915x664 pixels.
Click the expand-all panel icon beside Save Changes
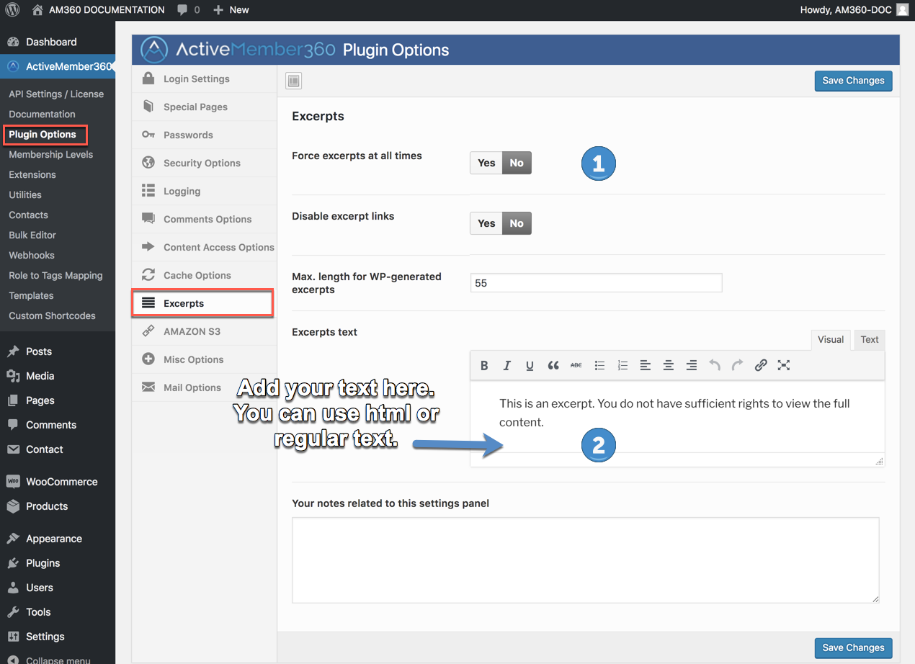click(293, 81)
